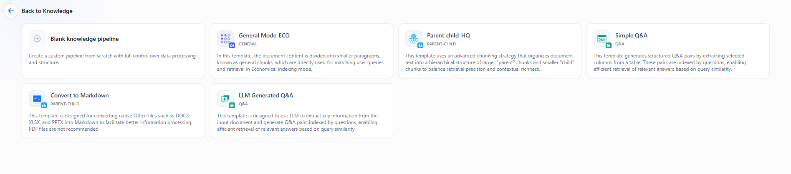Image resolution: width=791 pixels, height=174 pixels.
Task: Open the Convert to Markdown title
Action: [x=80, y=95]
